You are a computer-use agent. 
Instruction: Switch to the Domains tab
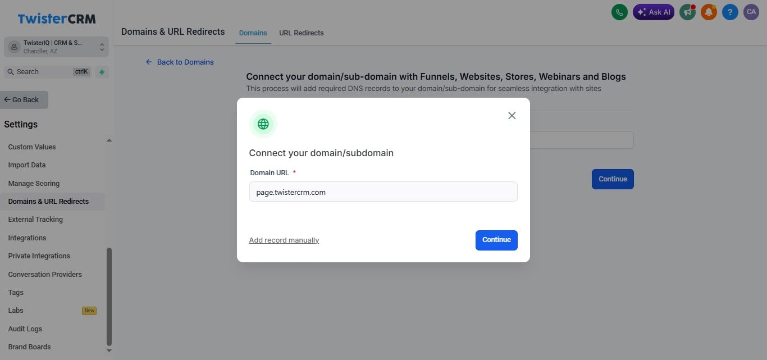click(x=253, y=33)
